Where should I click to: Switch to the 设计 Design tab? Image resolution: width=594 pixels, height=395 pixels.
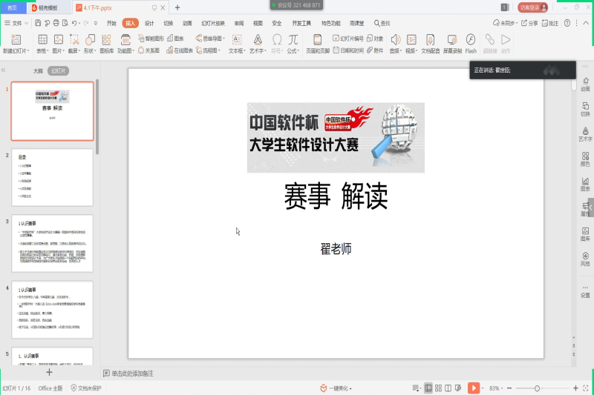click(149, 23)
